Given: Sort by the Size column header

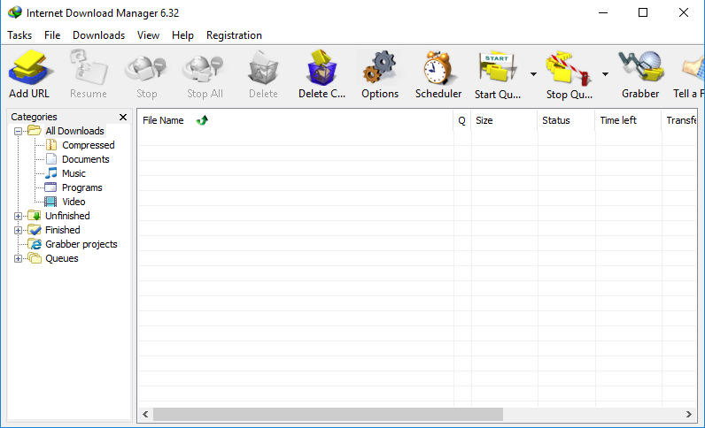Looking at the screenshot, I should pyautogui.click(x=504, y=120).
